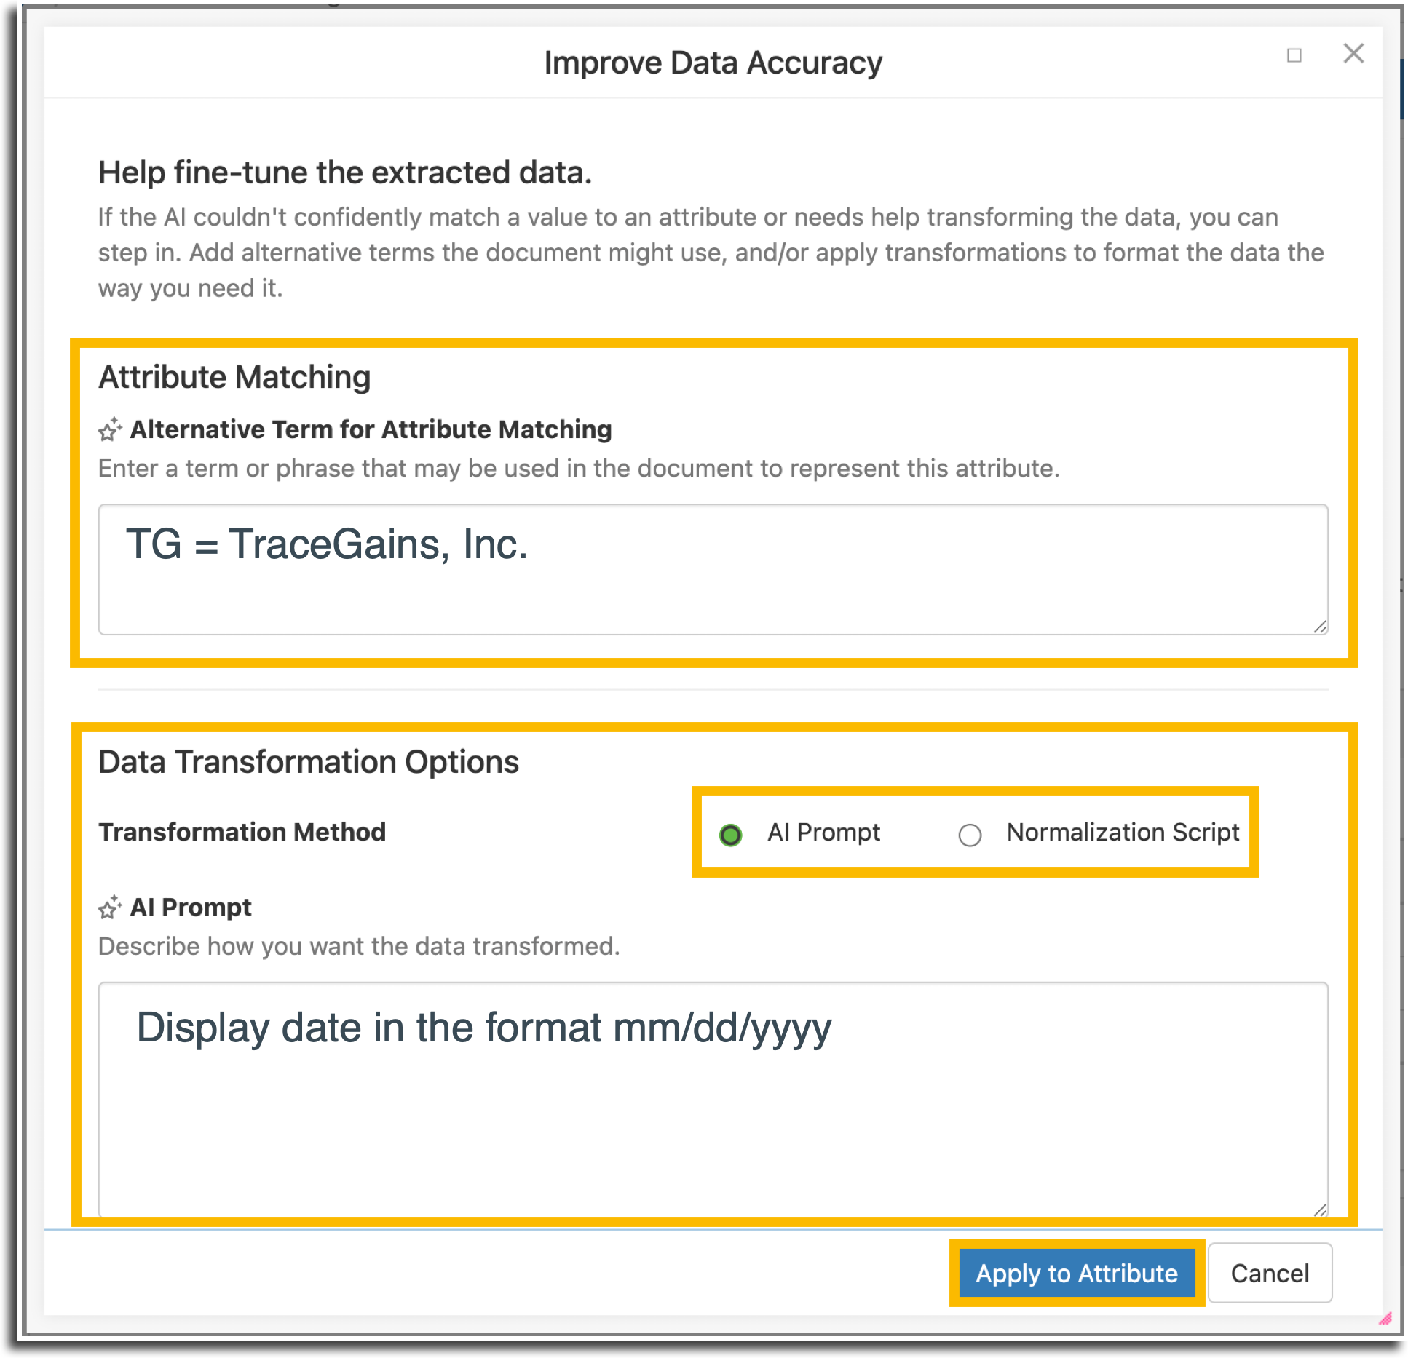1408x1358 pixels.
Task: Click the AI Prompt option label
Action: point(823,832)
